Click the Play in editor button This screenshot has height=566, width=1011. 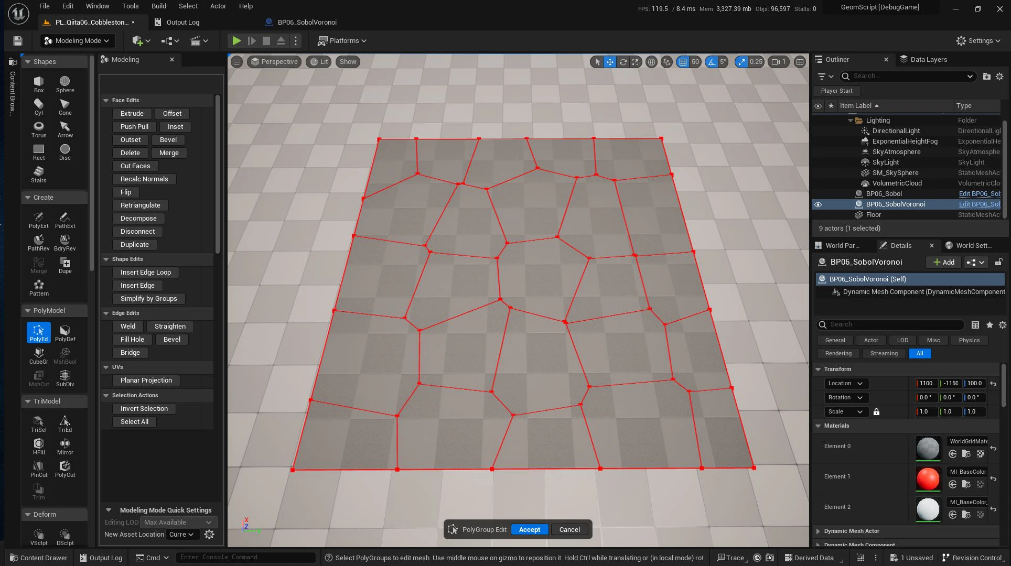[x=236, y=41]
